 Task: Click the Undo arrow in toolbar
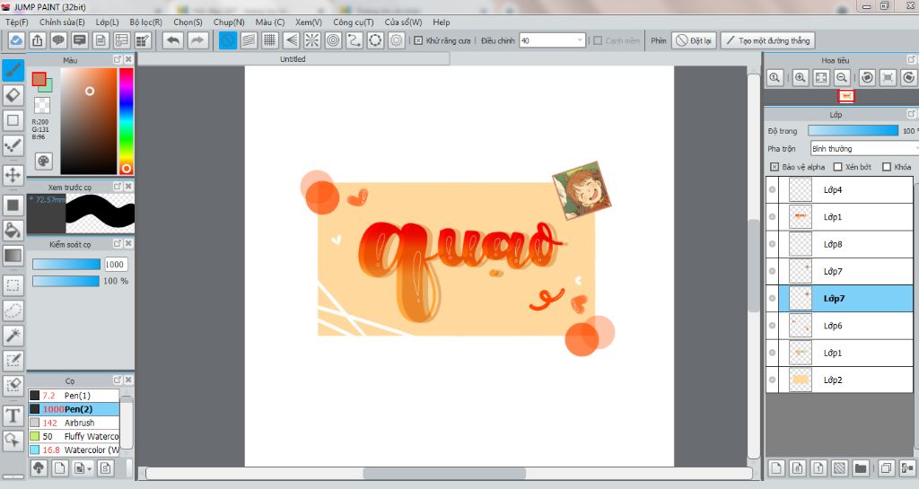[x=173, y=40]
